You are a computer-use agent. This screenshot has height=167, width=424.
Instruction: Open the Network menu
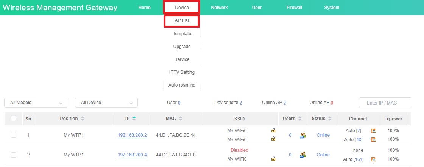tap(219, 8)
